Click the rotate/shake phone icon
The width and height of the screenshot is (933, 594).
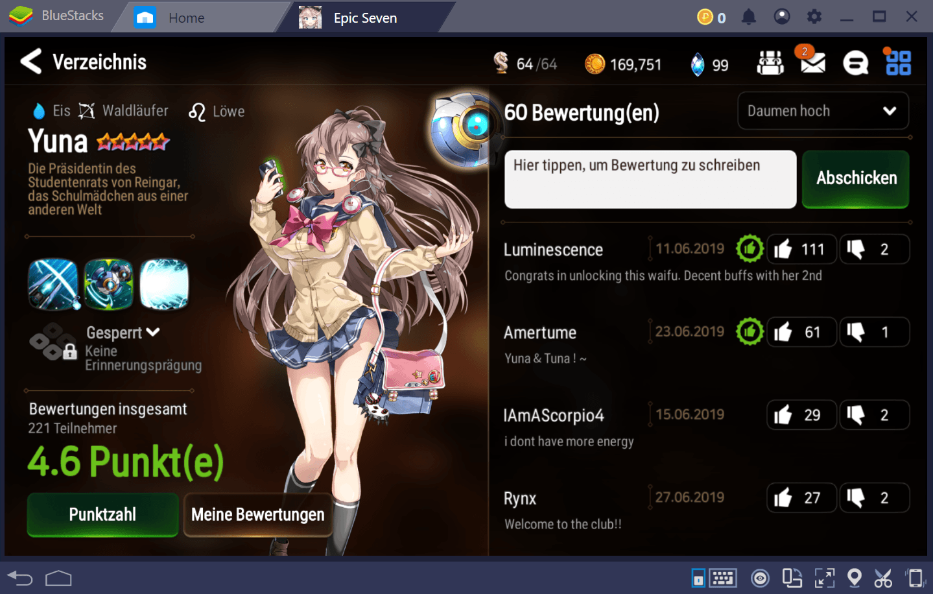click(x=915, y=578)
